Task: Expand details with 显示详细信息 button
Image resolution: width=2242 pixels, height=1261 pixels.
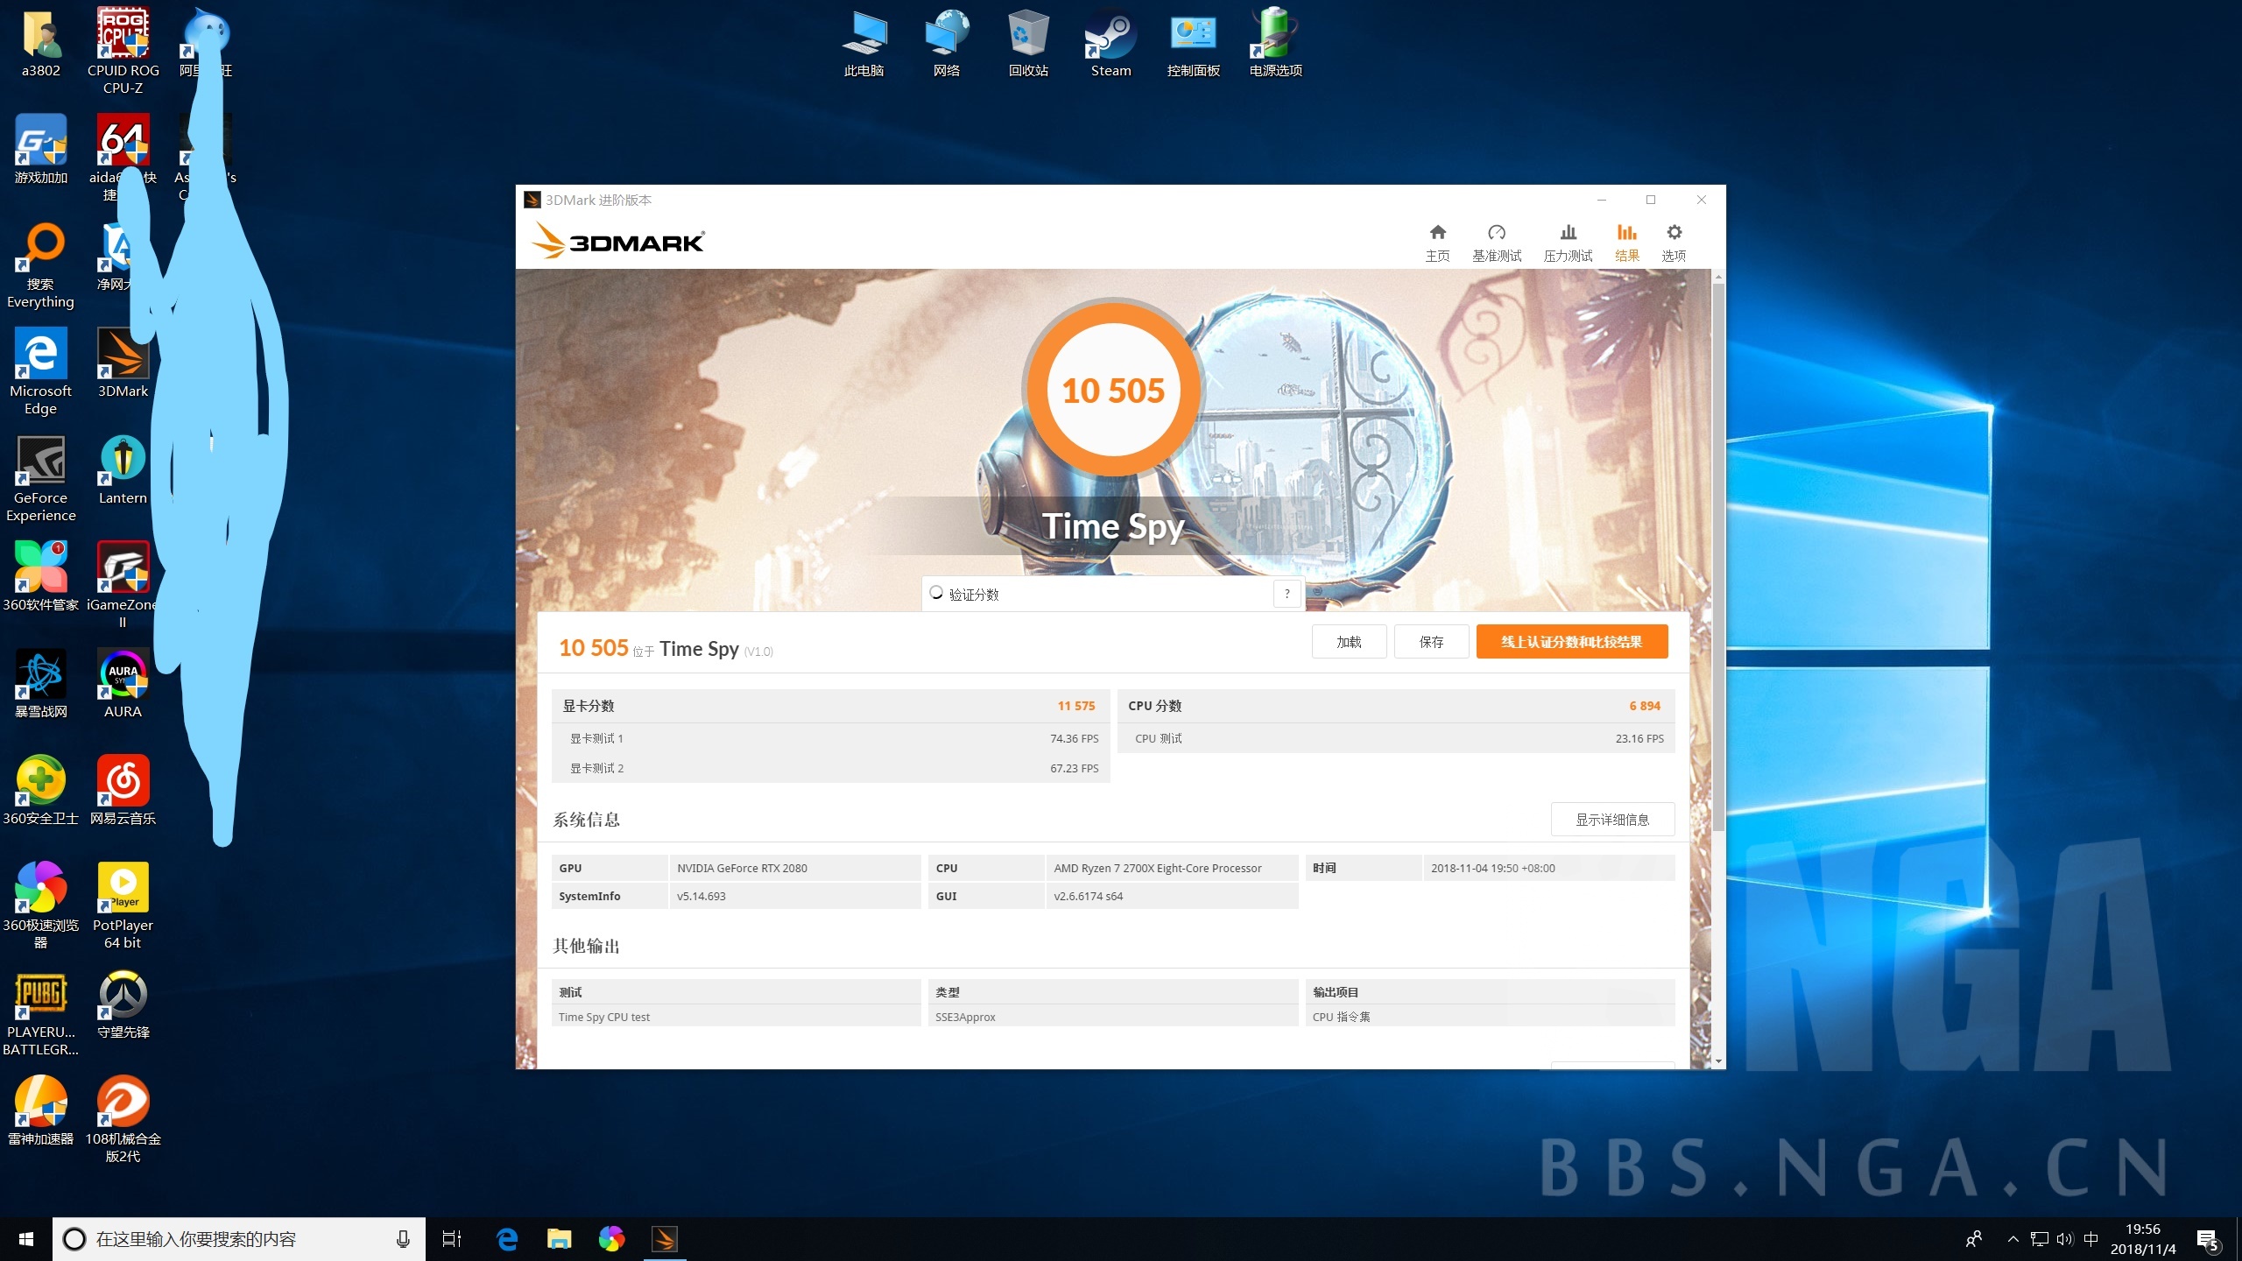Action: 1611,820
